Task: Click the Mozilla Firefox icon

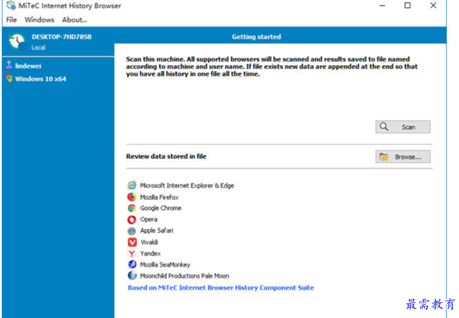Action: coord(132,197)
